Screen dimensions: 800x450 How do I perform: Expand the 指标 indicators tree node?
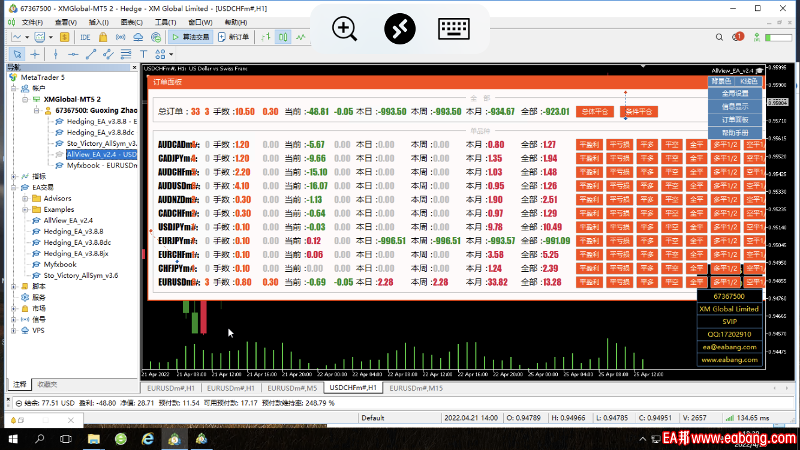point(14,176)
